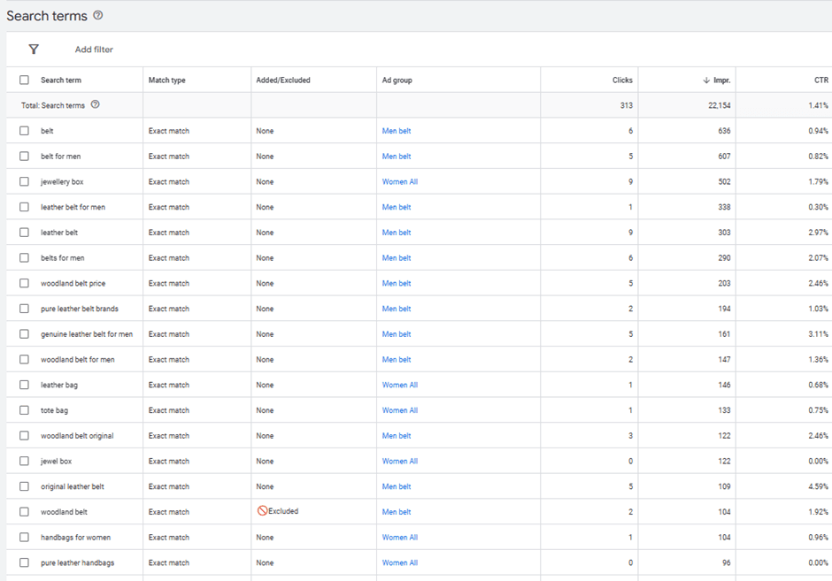Sort by the Clicks column header

click(x=622, y=80)
